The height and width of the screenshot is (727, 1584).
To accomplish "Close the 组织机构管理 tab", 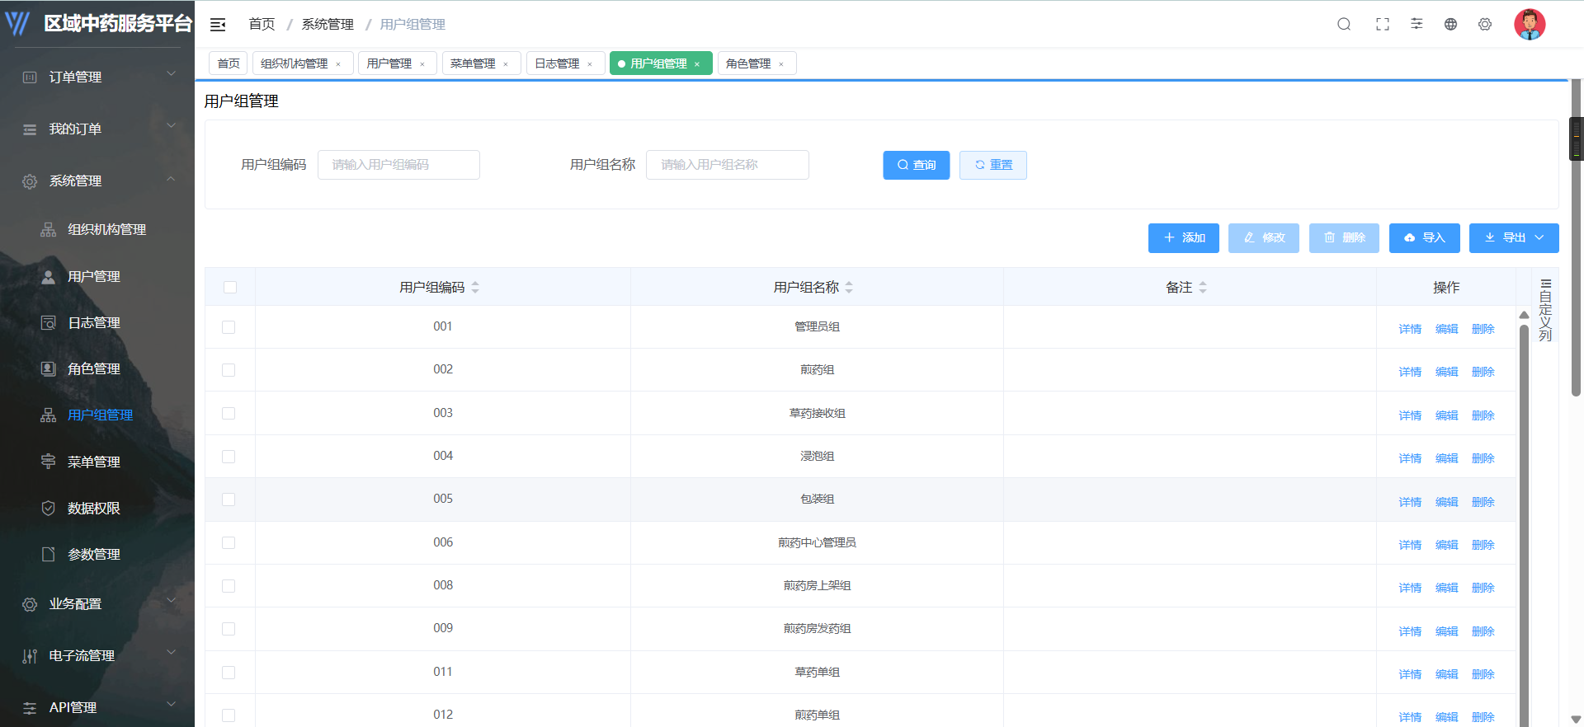I will [338, 64].
